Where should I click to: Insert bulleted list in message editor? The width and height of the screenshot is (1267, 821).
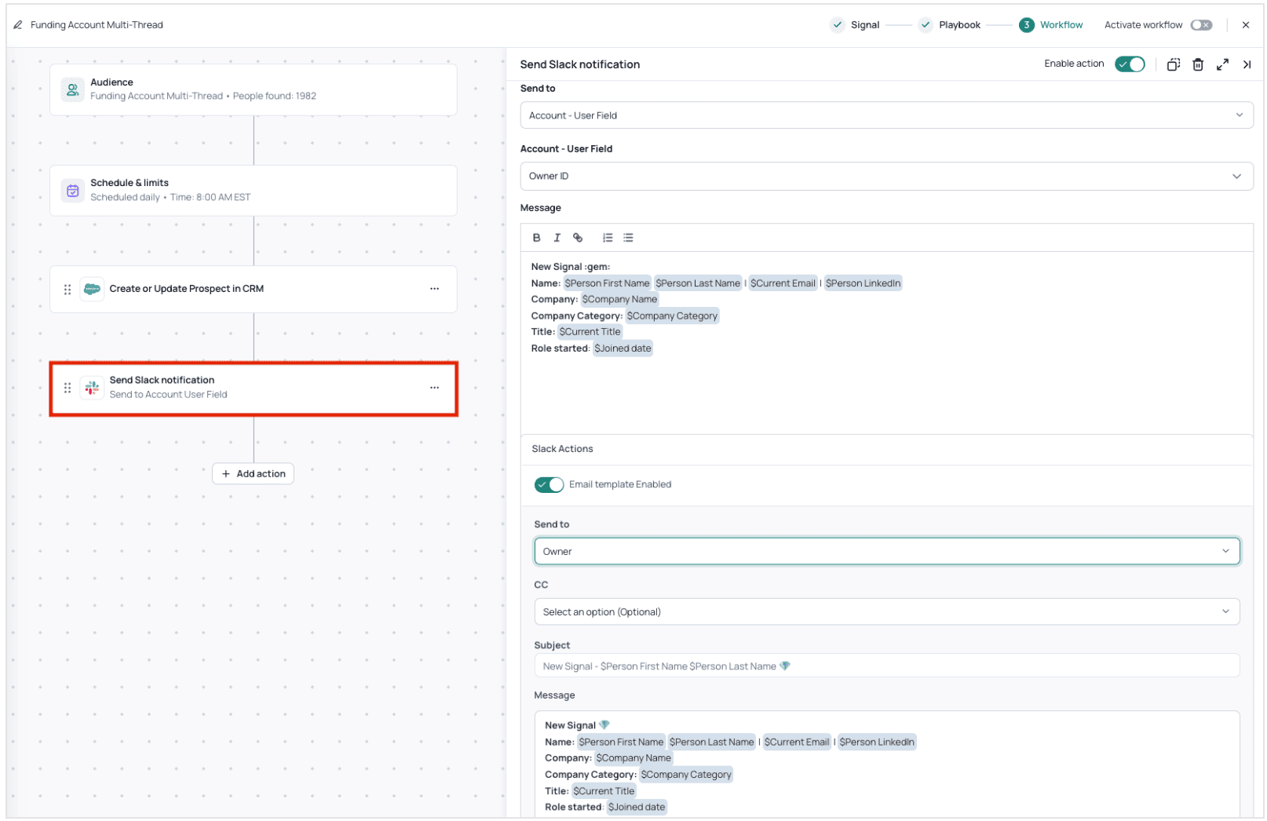click(x=628, y=238)
